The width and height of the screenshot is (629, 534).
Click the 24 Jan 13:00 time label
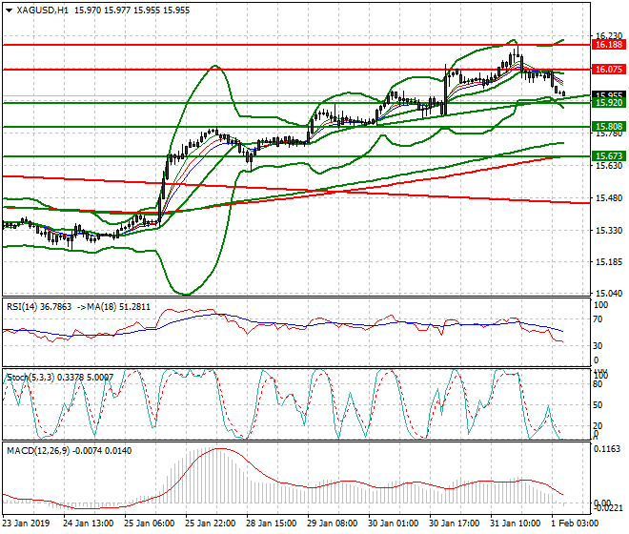point(88,524)
